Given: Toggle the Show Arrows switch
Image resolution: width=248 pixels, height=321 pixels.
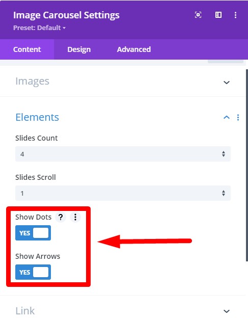Looking at the screenshot, I should [33, 272].
